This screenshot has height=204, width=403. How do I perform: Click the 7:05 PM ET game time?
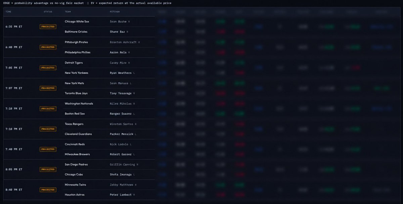(14, 68)
